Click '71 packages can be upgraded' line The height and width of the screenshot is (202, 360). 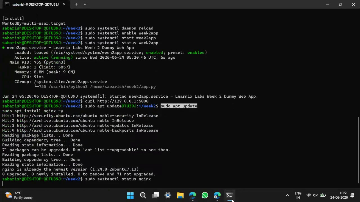[x=86, y=150]
